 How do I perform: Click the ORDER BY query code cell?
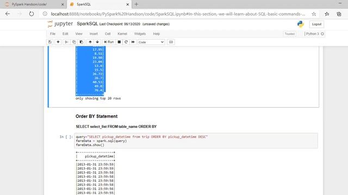[x=196, y=141]
